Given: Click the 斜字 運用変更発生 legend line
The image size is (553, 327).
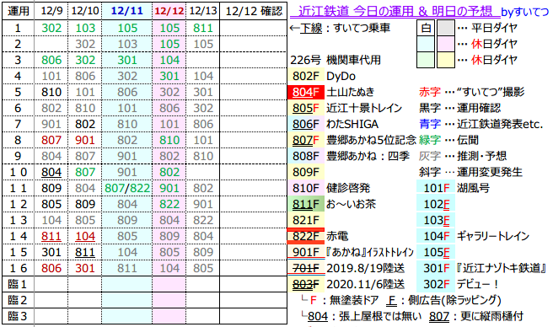Looking at the screenshot, I should (x=470, y=172).
